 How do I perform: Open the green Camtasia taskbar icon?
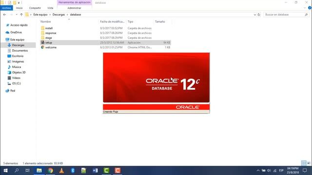[106, 171]
